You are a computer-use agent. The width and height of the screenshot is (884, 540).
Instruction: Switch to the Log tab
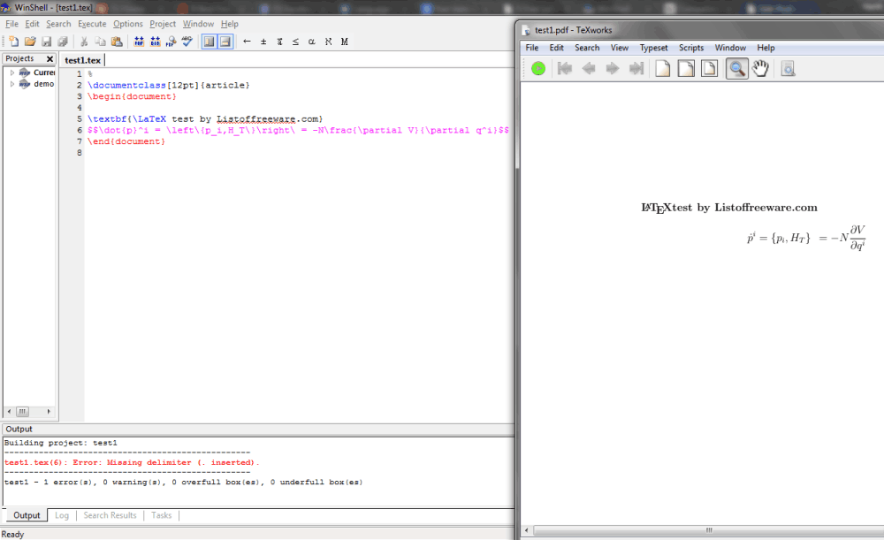point(62,515)
